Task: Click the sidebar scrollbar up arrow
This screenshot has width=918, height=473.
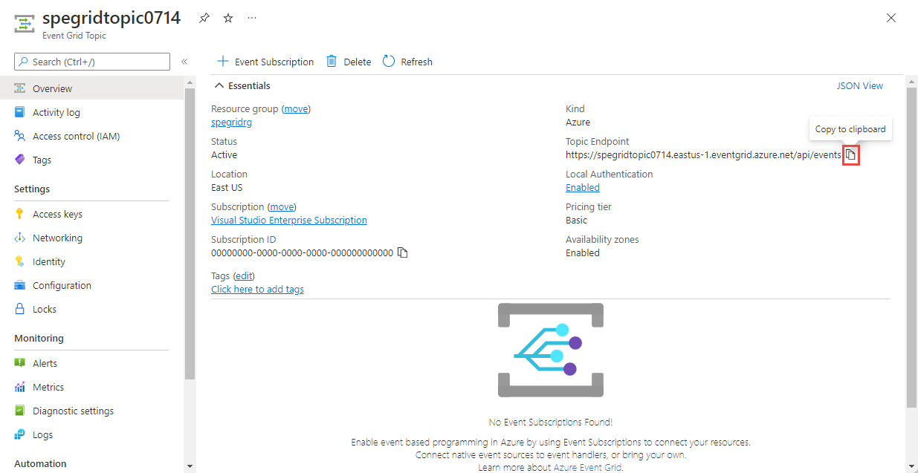Action: pos(190,82)
